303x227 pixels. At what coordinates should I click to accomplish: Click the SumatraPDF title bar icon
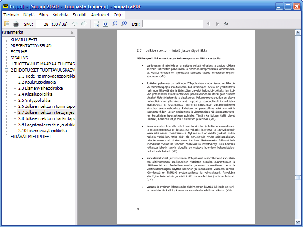(5, 6)
